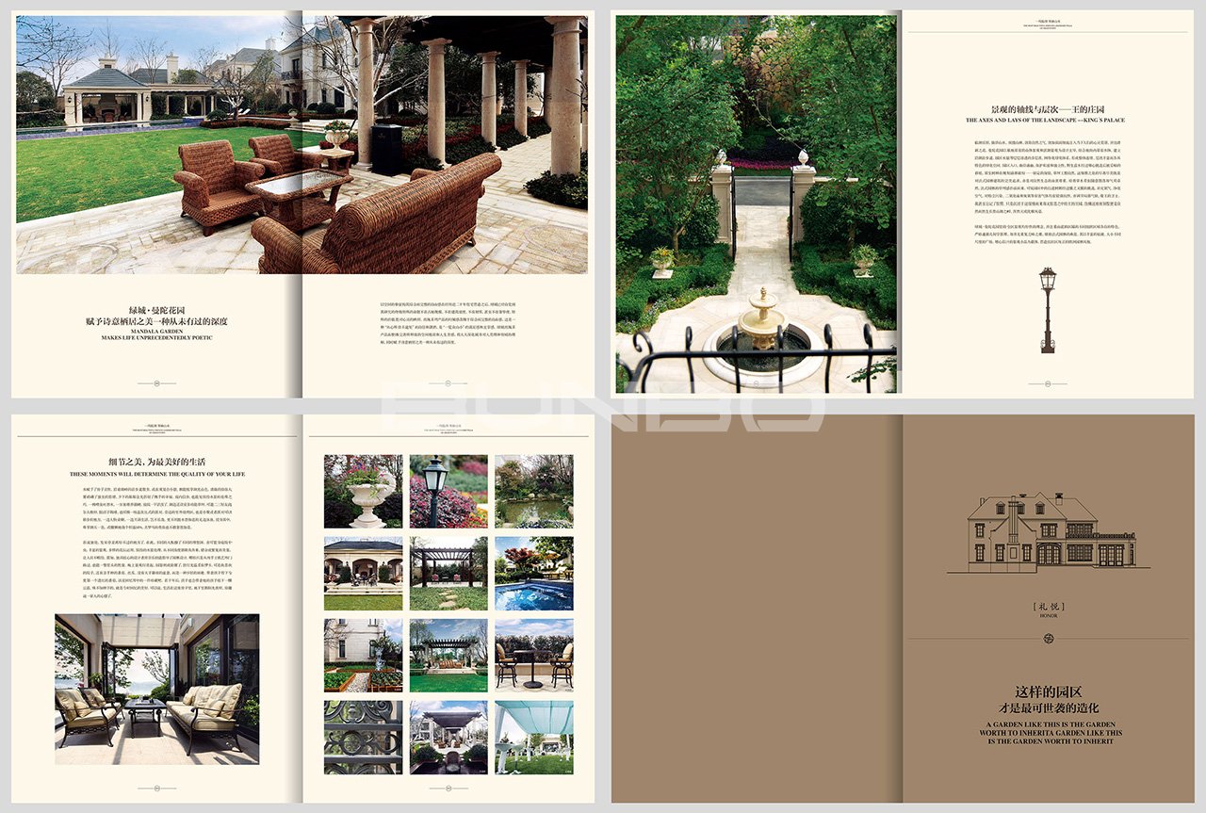The width and height of the screenshot is (1206, 813).
Task: Click the garden fountain pathway photo
Action: (x=756, y=203)
